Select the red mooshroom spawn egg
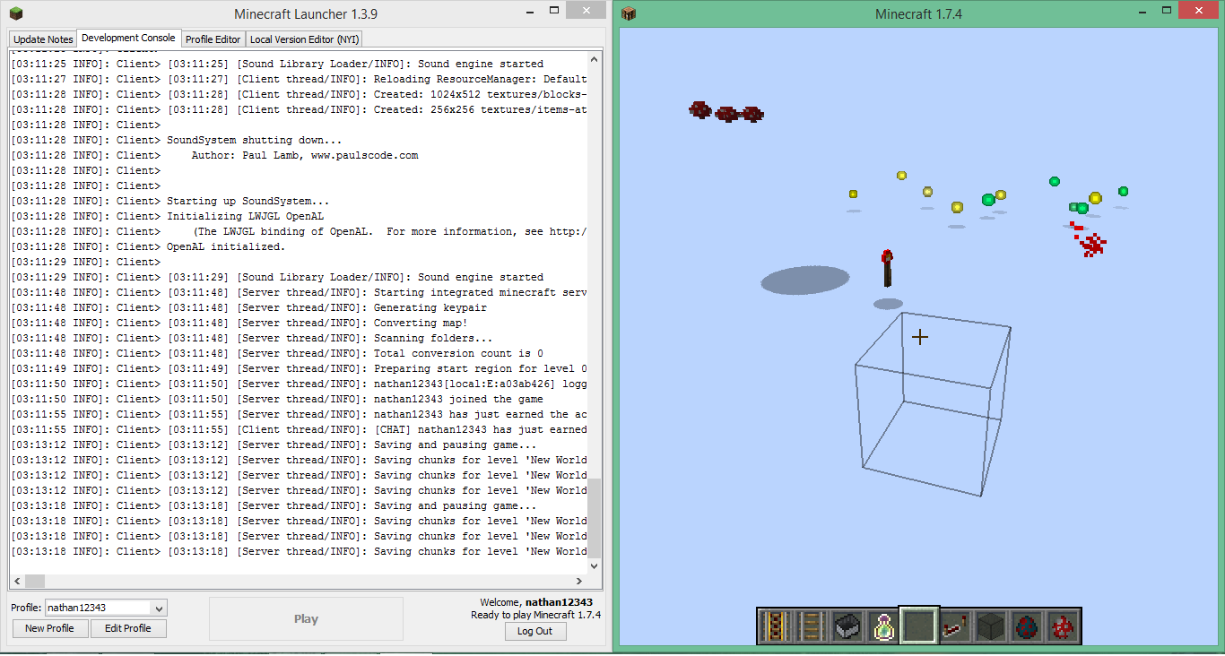 click(x=1063, y=626)
